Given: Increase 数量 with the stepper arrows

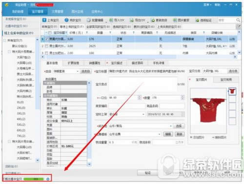Looking at the screenshot, I should [x=183, y=97].
